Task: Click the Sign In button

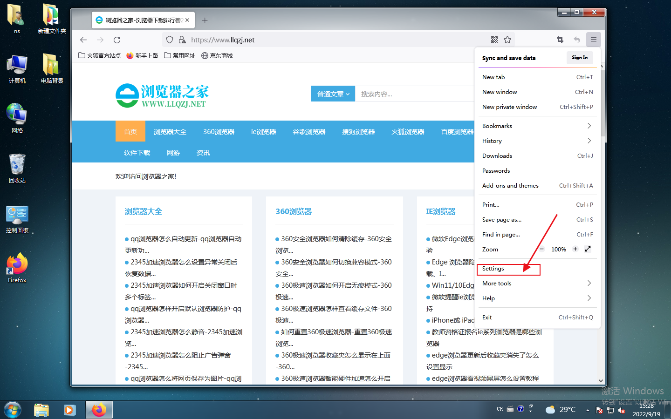Action: point(580,58)
